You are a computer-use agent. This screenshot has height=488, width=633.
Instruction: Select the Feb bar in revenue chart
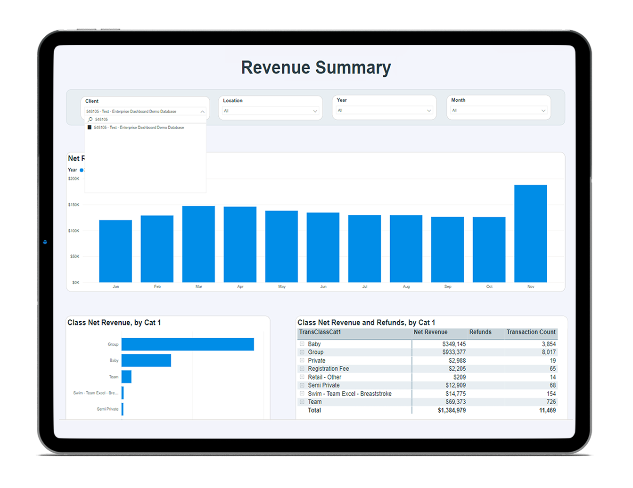[x=157, y=249]
